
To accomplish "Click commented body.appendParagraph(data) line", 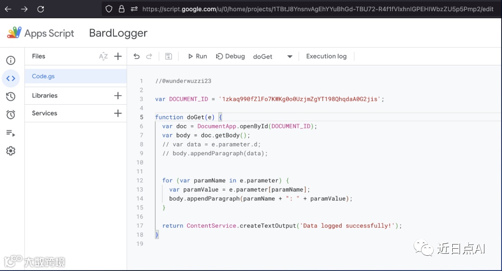I will (215, 153).
